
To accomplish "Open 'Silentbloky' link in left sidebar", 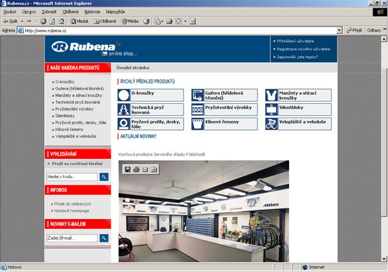I will point(65,116).
